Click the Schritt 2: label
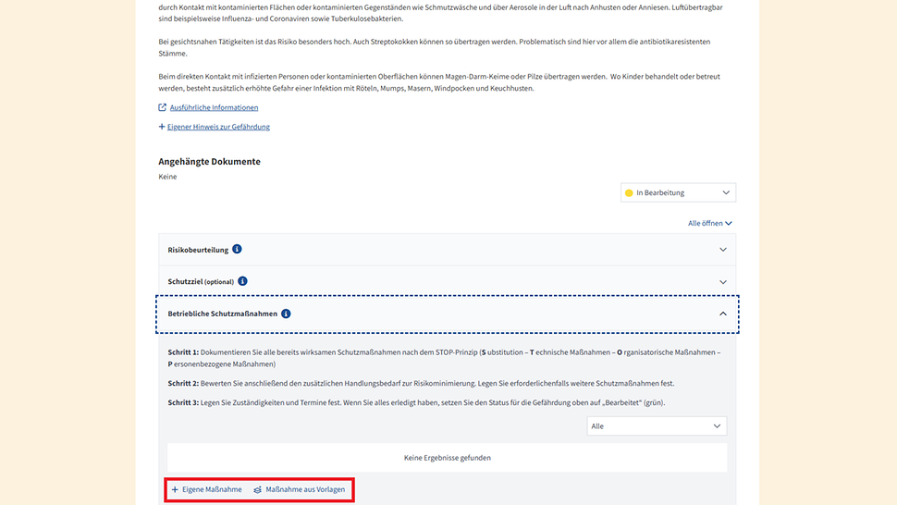Image resolution: width=897 pixels, height=505 pixels. [183, 383]
